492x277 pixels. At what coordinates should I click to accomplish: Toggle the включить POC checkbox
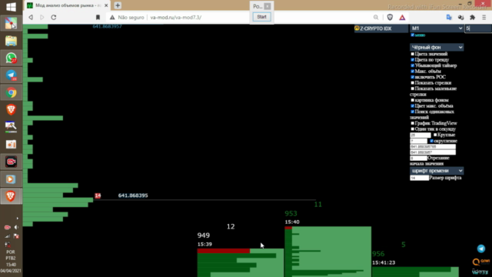413,77
